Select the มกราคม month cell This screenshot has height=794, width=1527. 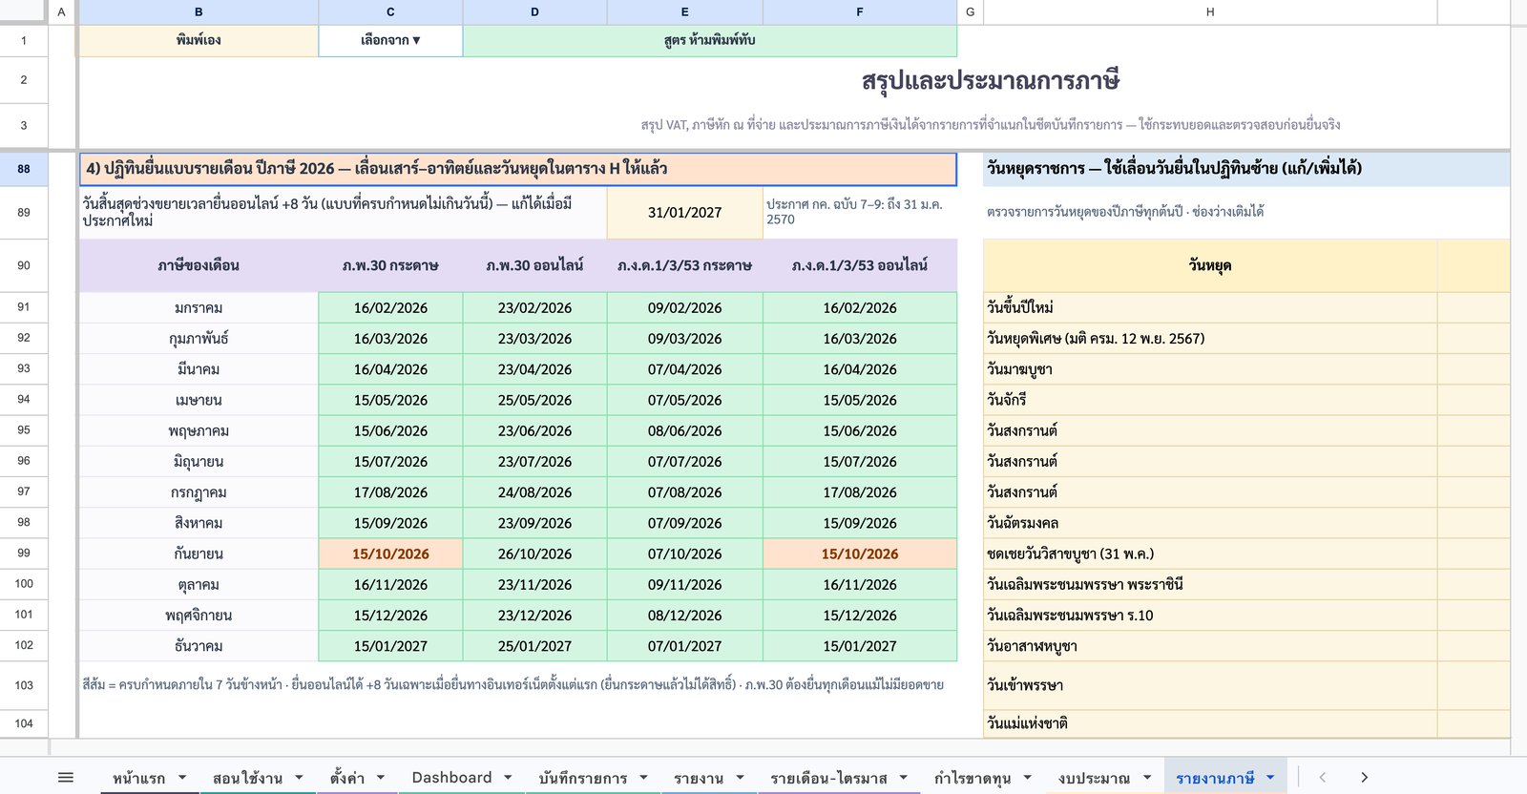tap(199, 307)
